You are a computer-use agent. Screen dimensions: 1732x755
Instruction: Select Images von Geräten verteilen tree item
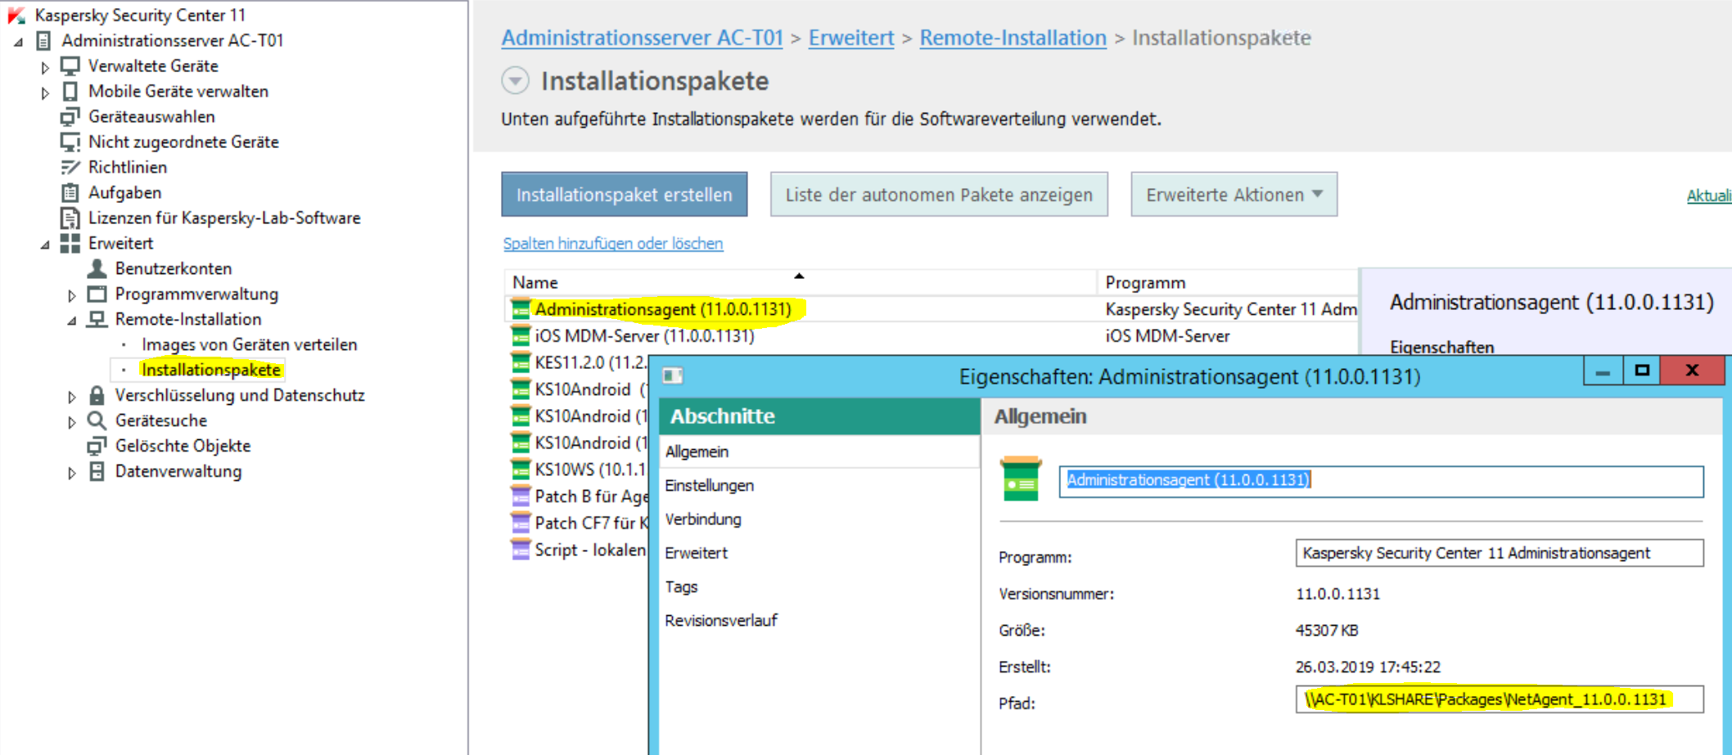point(250,344)
